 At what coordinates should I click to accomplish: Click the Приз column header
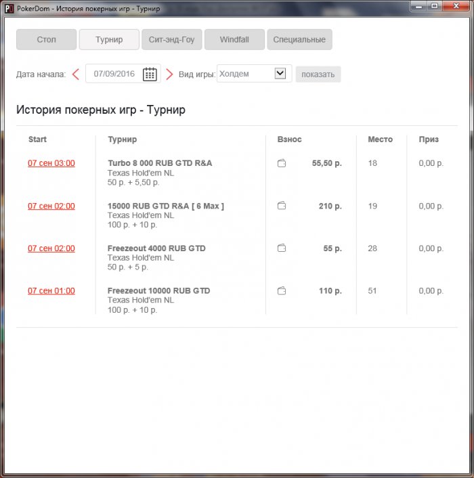coord(429,139)
